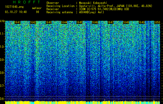
Task: Click the kHz axis unit label
Action: pyautogui.click(x=2, y=21)
